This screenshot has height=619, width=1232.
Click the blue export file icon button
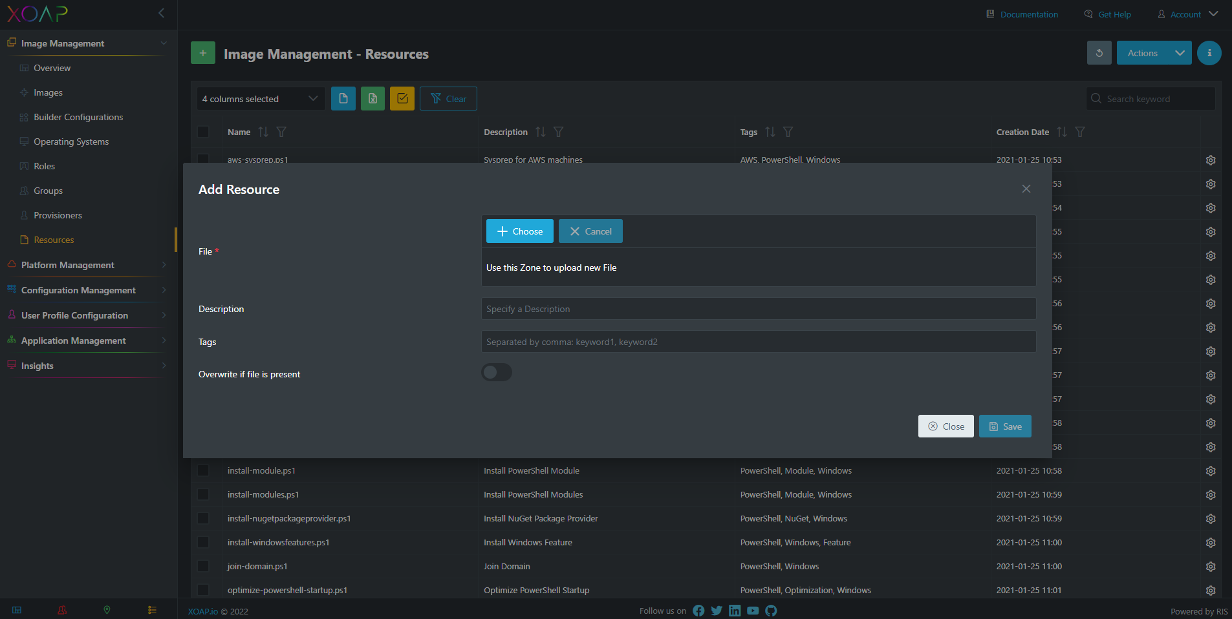pos(343,98)
